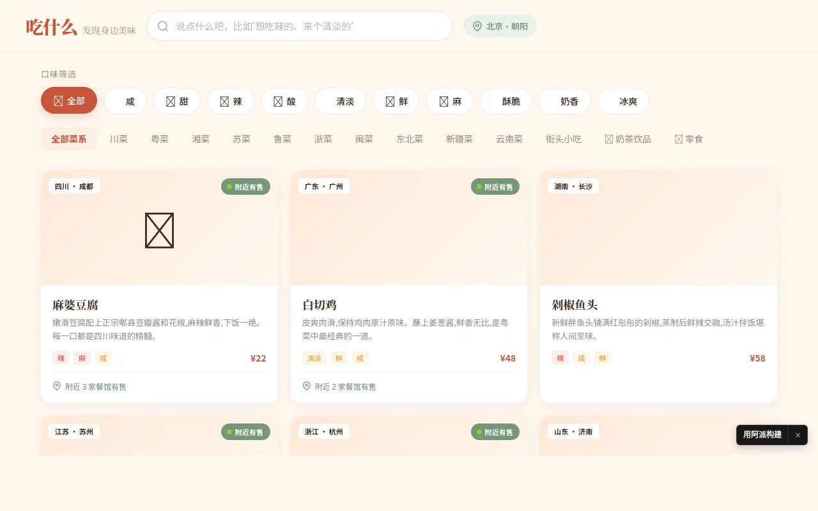The width and height of the screenshot is (818, 511).
Task: Open the 北京·朝阳 location selector
Action: pyautogui.click(x=500, y=26)
